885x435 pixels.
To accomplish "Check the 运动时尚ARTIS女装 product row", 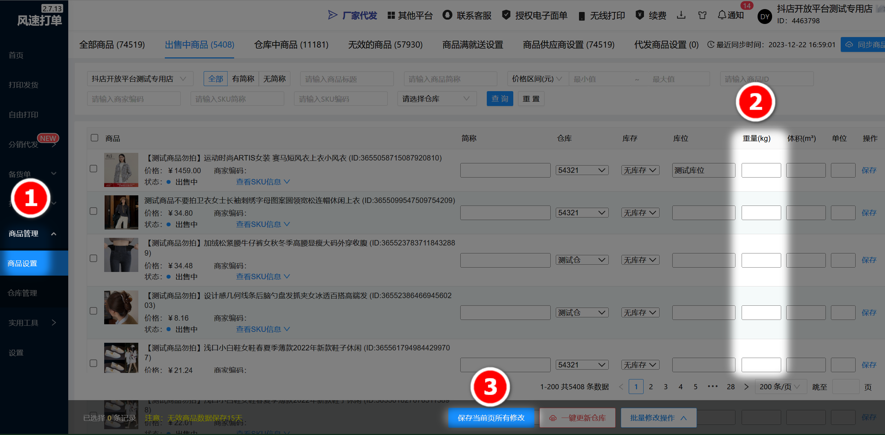I will 94,169.
